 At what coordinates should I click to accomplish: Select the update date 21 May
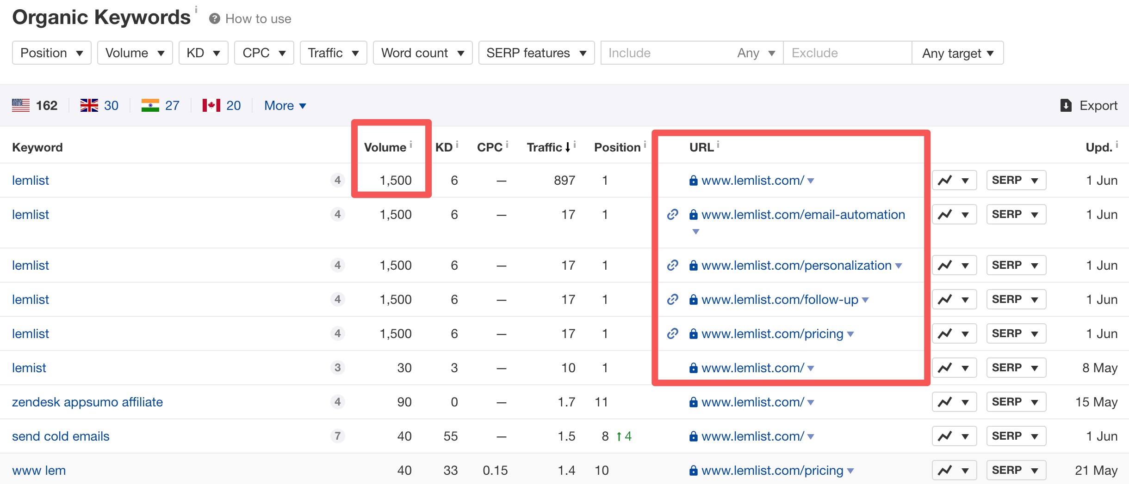(1096, 471)
